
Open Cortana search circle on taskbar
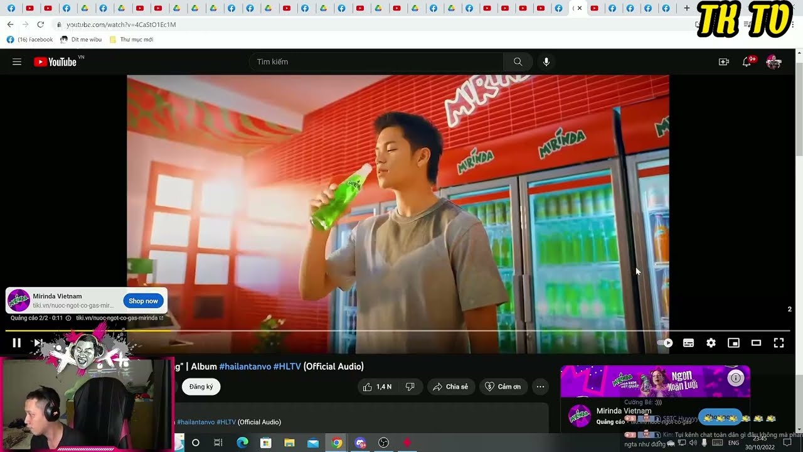click(196, 443)
